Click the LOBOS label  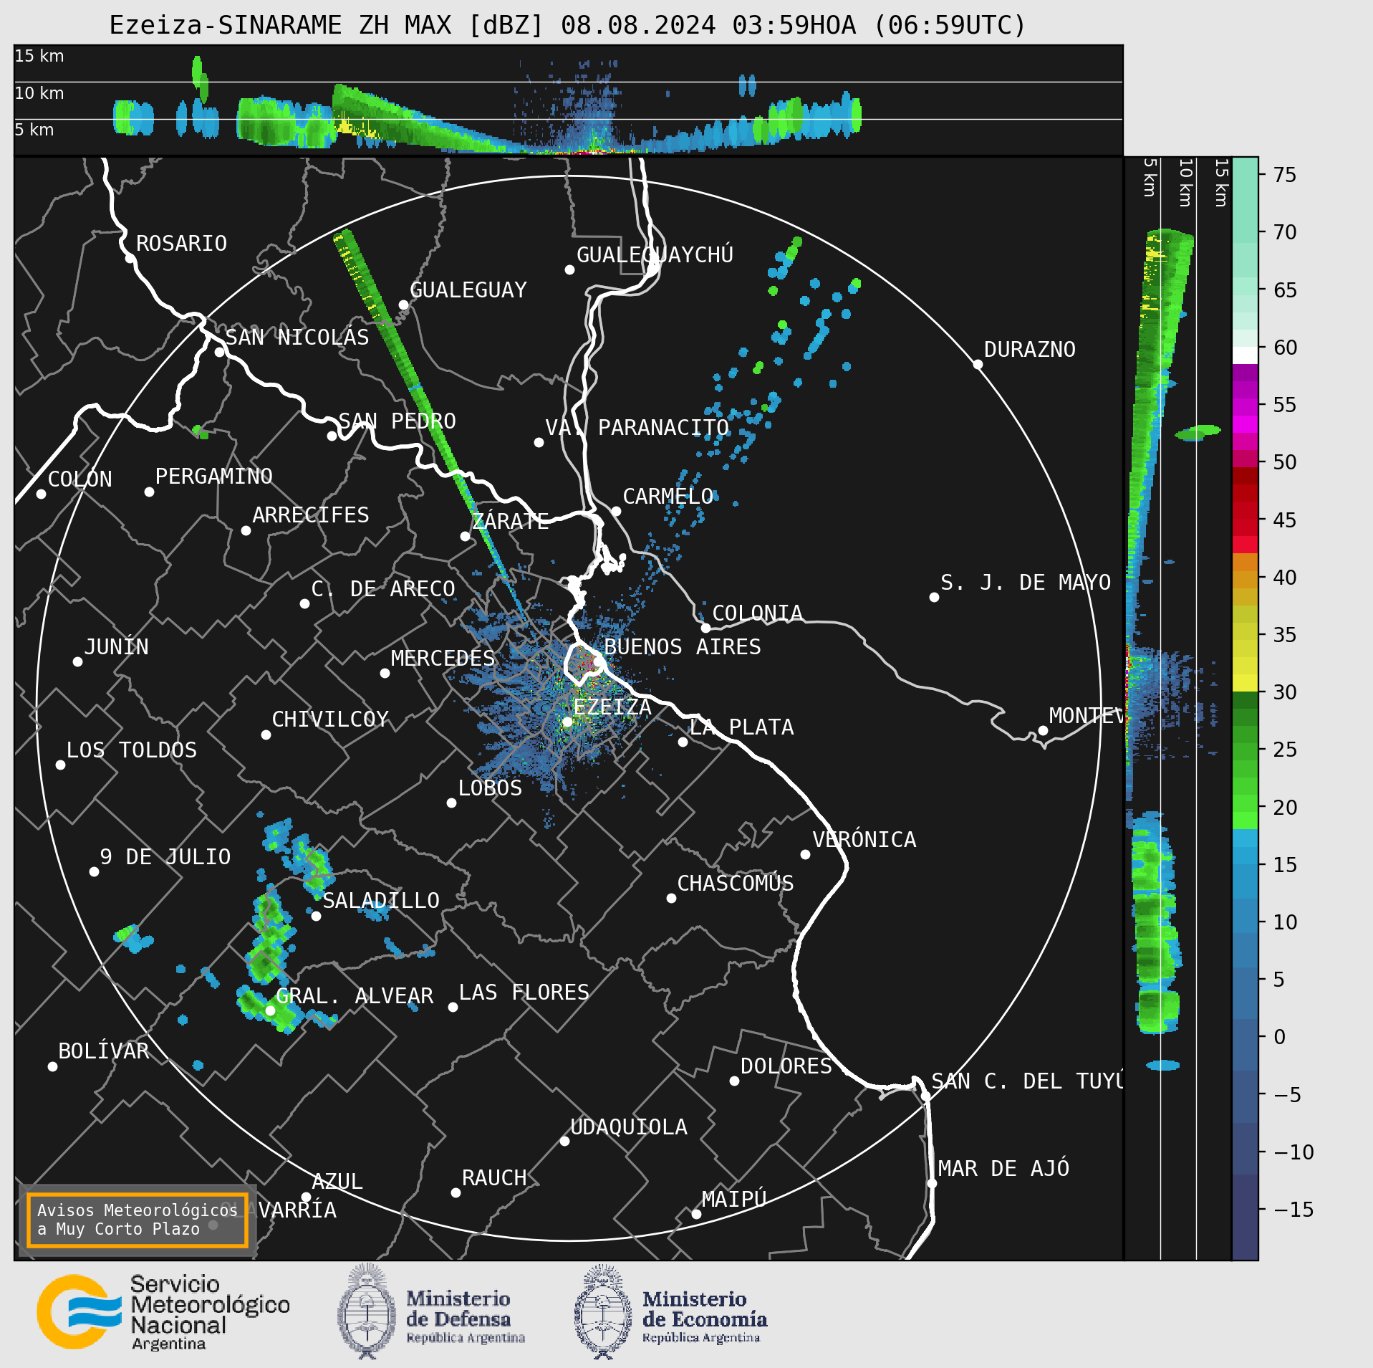[x=491, y=788]
